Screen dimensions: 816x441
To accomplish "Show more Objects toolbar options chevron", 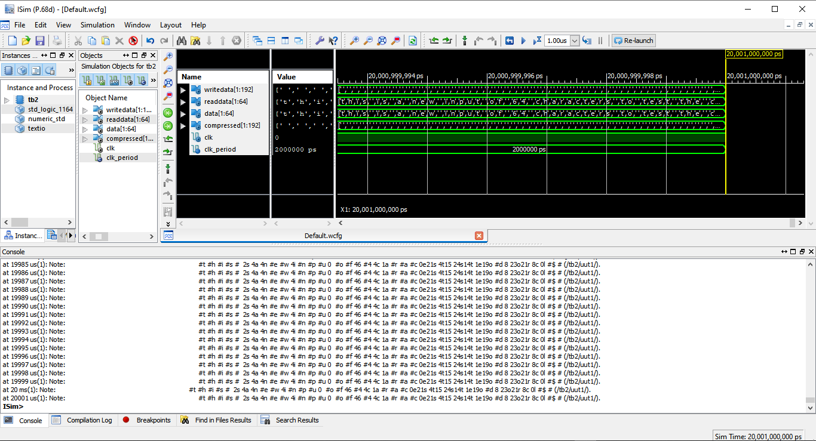I will click(153, 80).
